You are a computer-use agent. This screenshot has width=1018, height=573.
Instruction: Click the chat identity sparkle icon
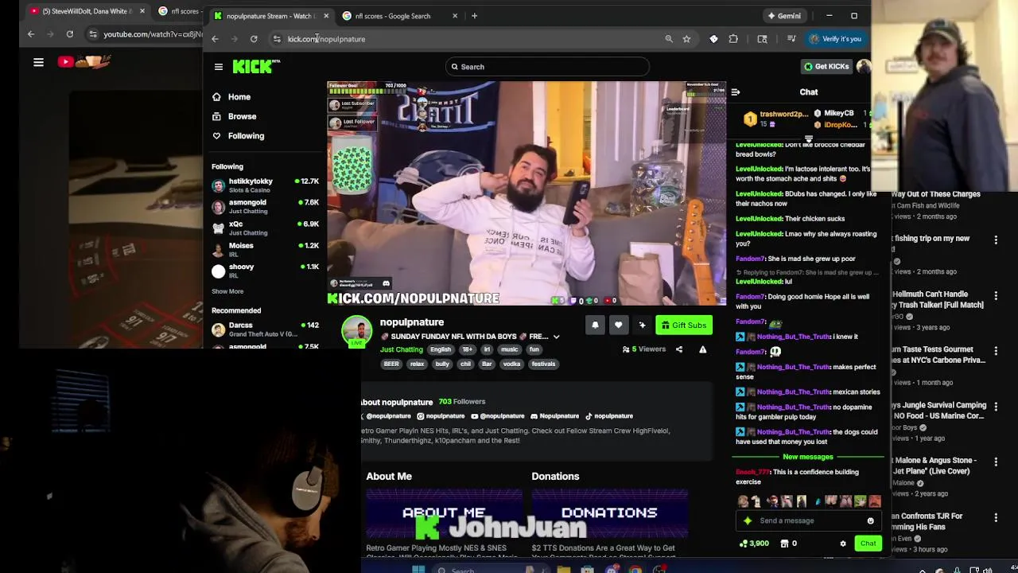(x=748, y=520)
